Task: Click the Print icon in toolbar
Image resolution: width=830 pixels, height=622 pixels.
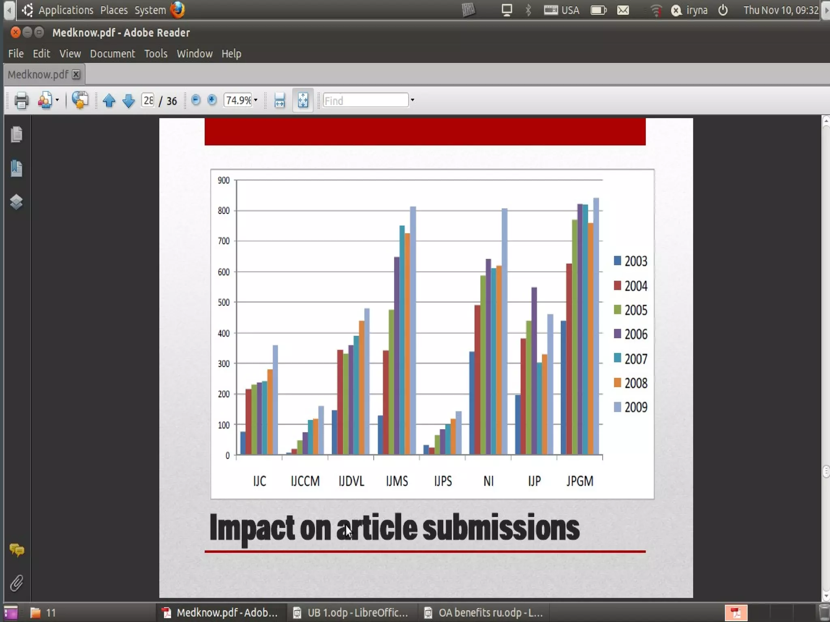Action: pos(21,100)
